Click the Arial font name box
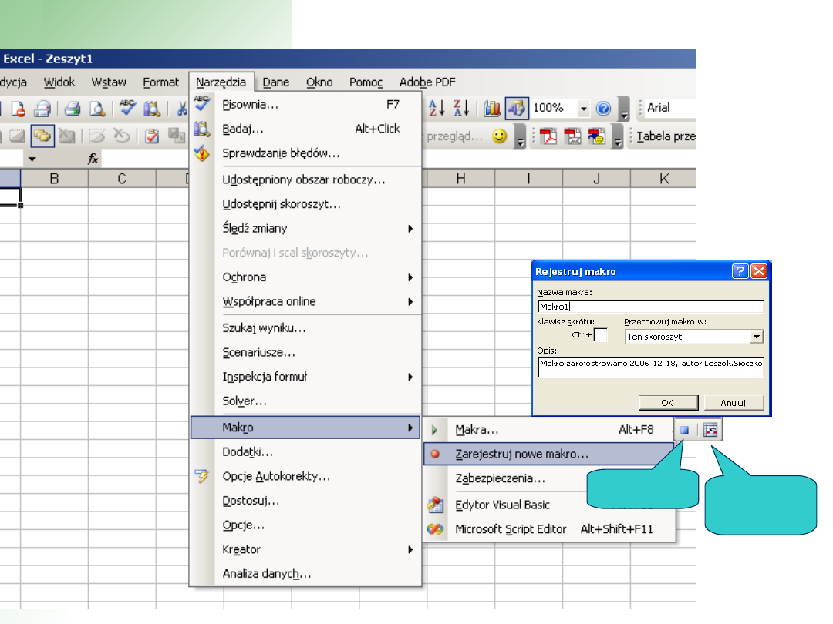The height and width of the screenshot is (624, 833). pos(669,108)
